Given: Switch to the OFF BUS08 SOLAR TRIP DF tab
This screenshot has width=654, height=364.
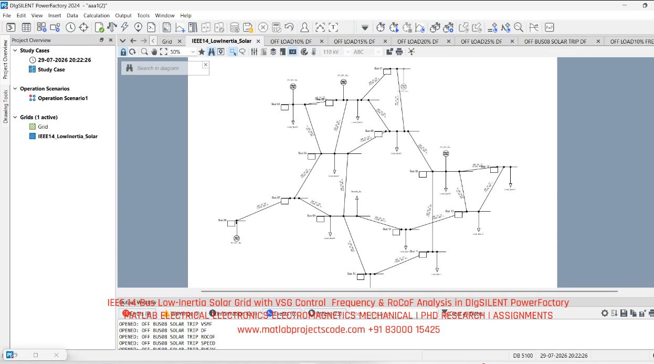Looking at the screenshot, I should click(555, 41).
